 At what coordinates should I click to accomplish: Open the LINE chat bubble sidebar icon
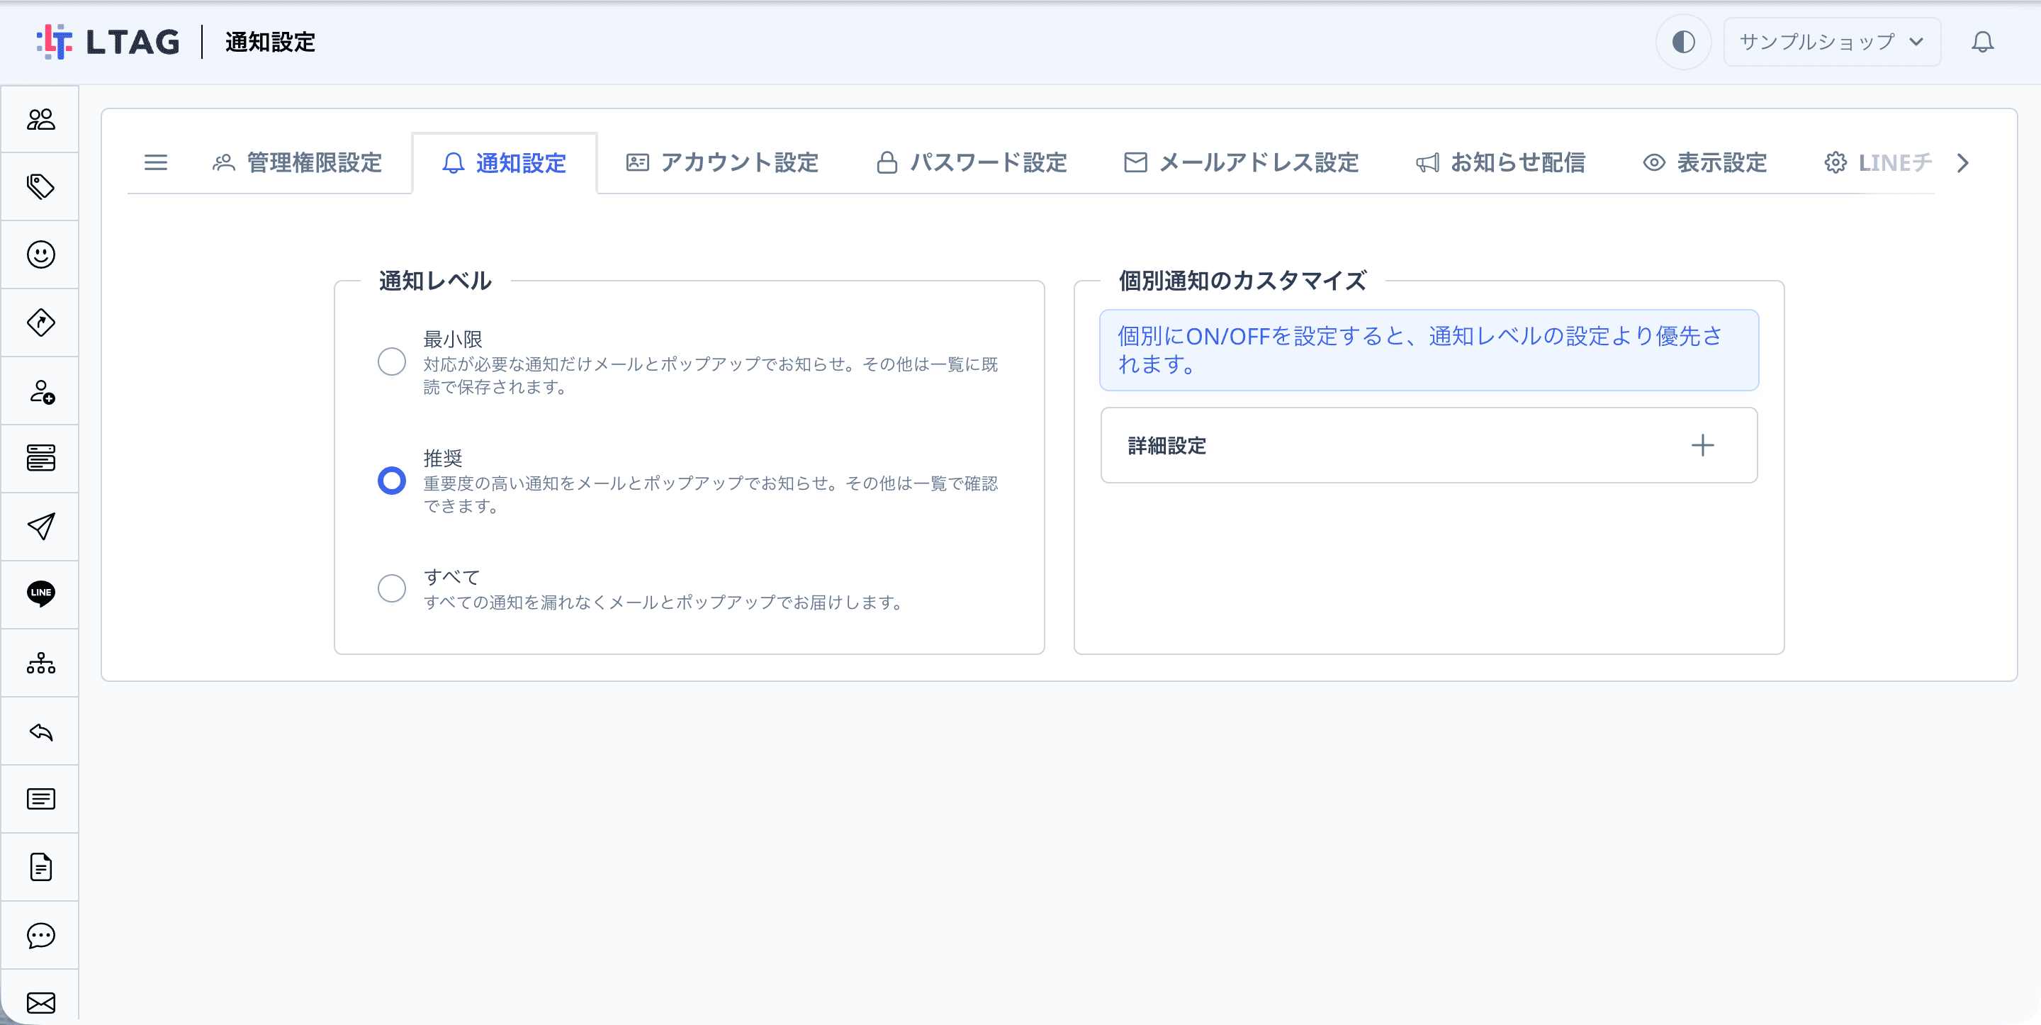[40, 594]
